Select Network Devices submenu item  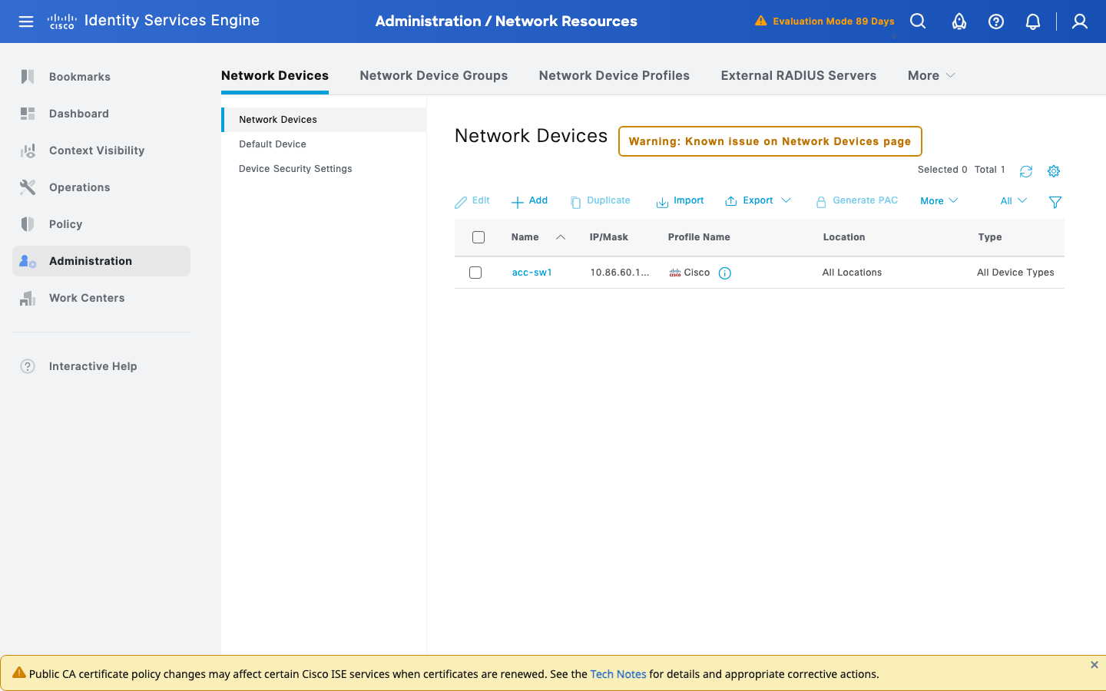click(324, 120)
